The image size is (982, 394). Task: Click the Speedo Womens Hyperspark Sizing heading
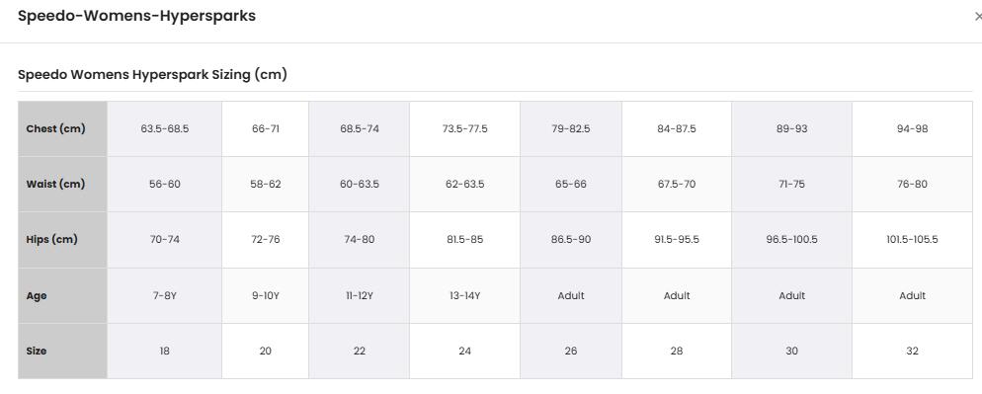tap(152, 74)
